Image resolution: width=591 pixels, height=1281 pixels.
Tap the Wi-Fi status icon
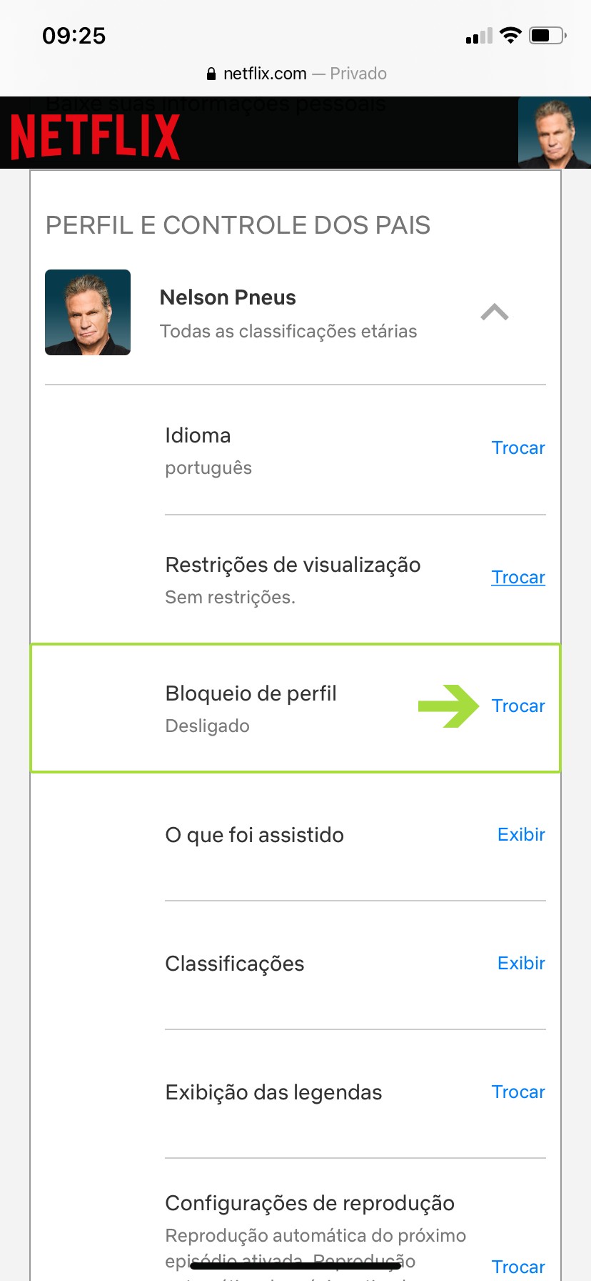(510, 35)
